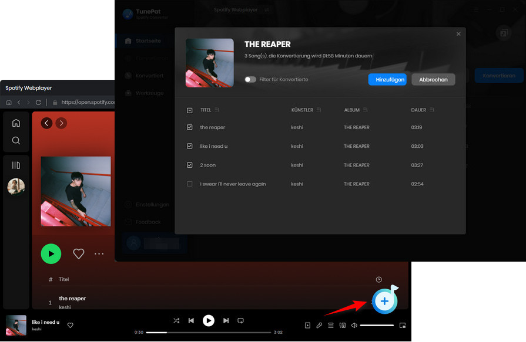Sort list by TITEL sort icon
Image resolution: width=526 pixels, height=342 pixels.
coord(217,110)
